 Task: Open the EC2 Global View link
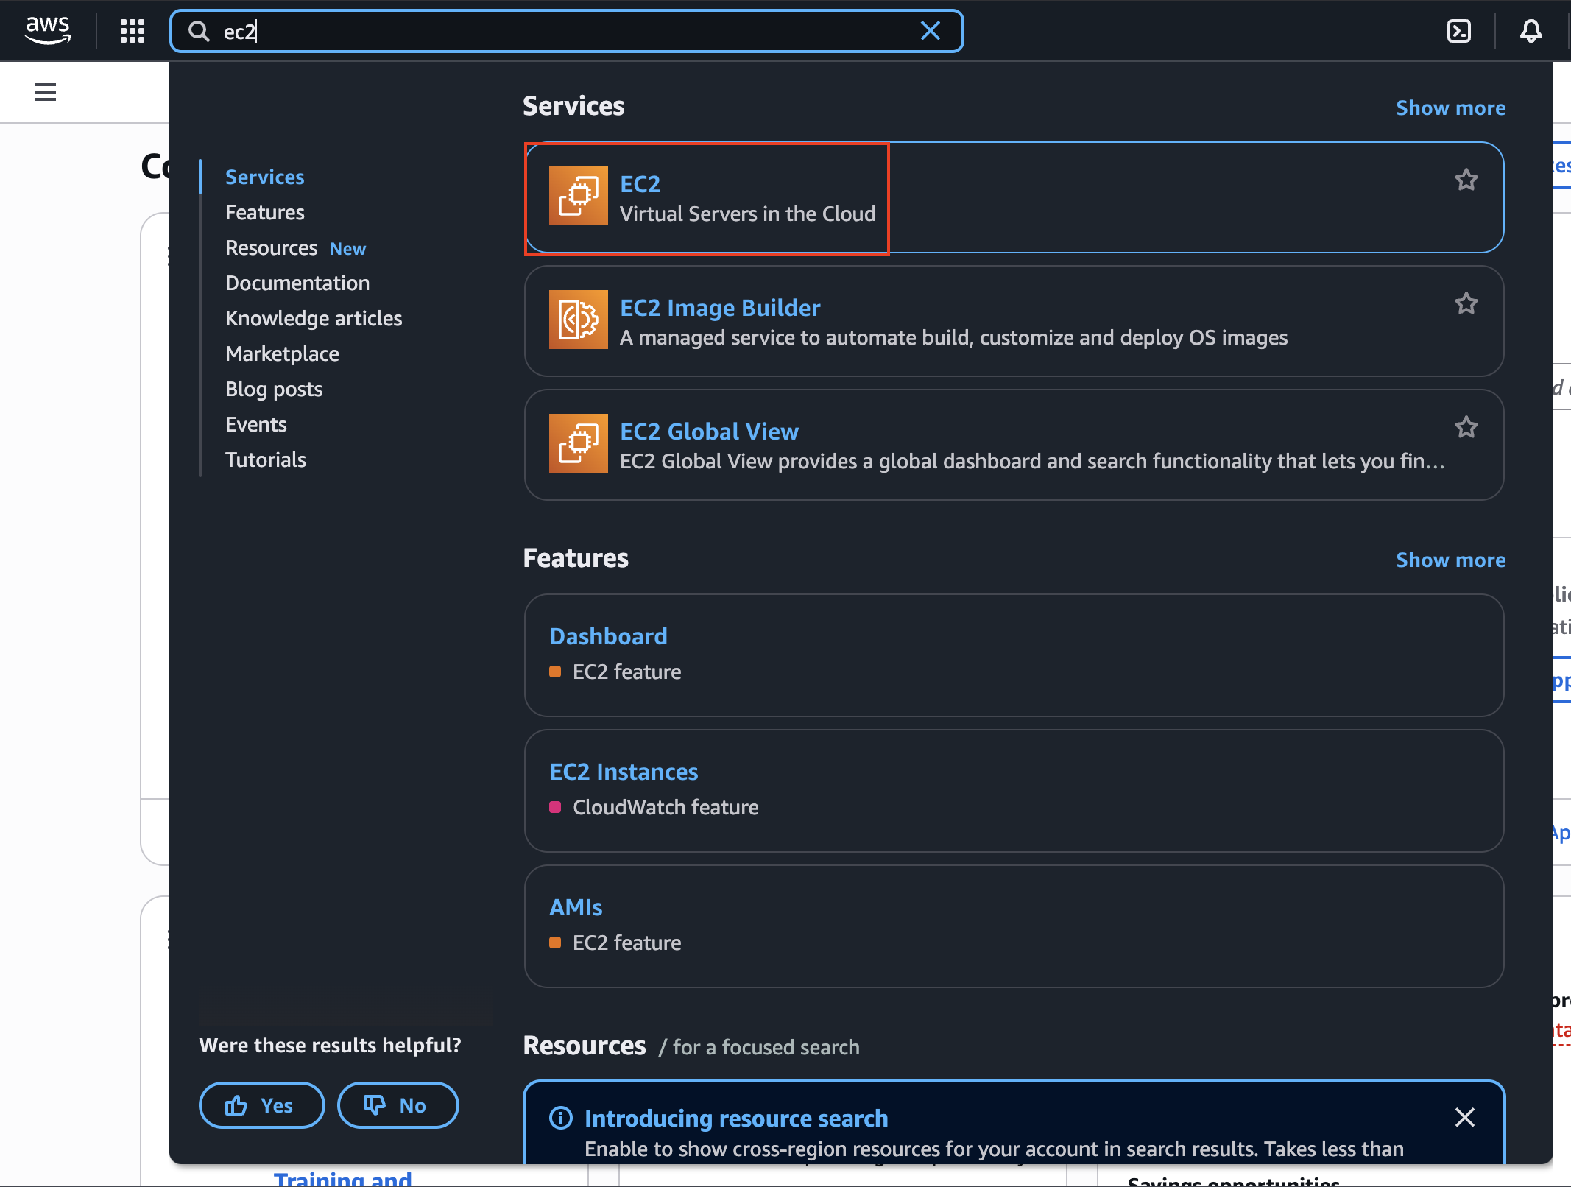pyautogui.click(x=708, y=431)
